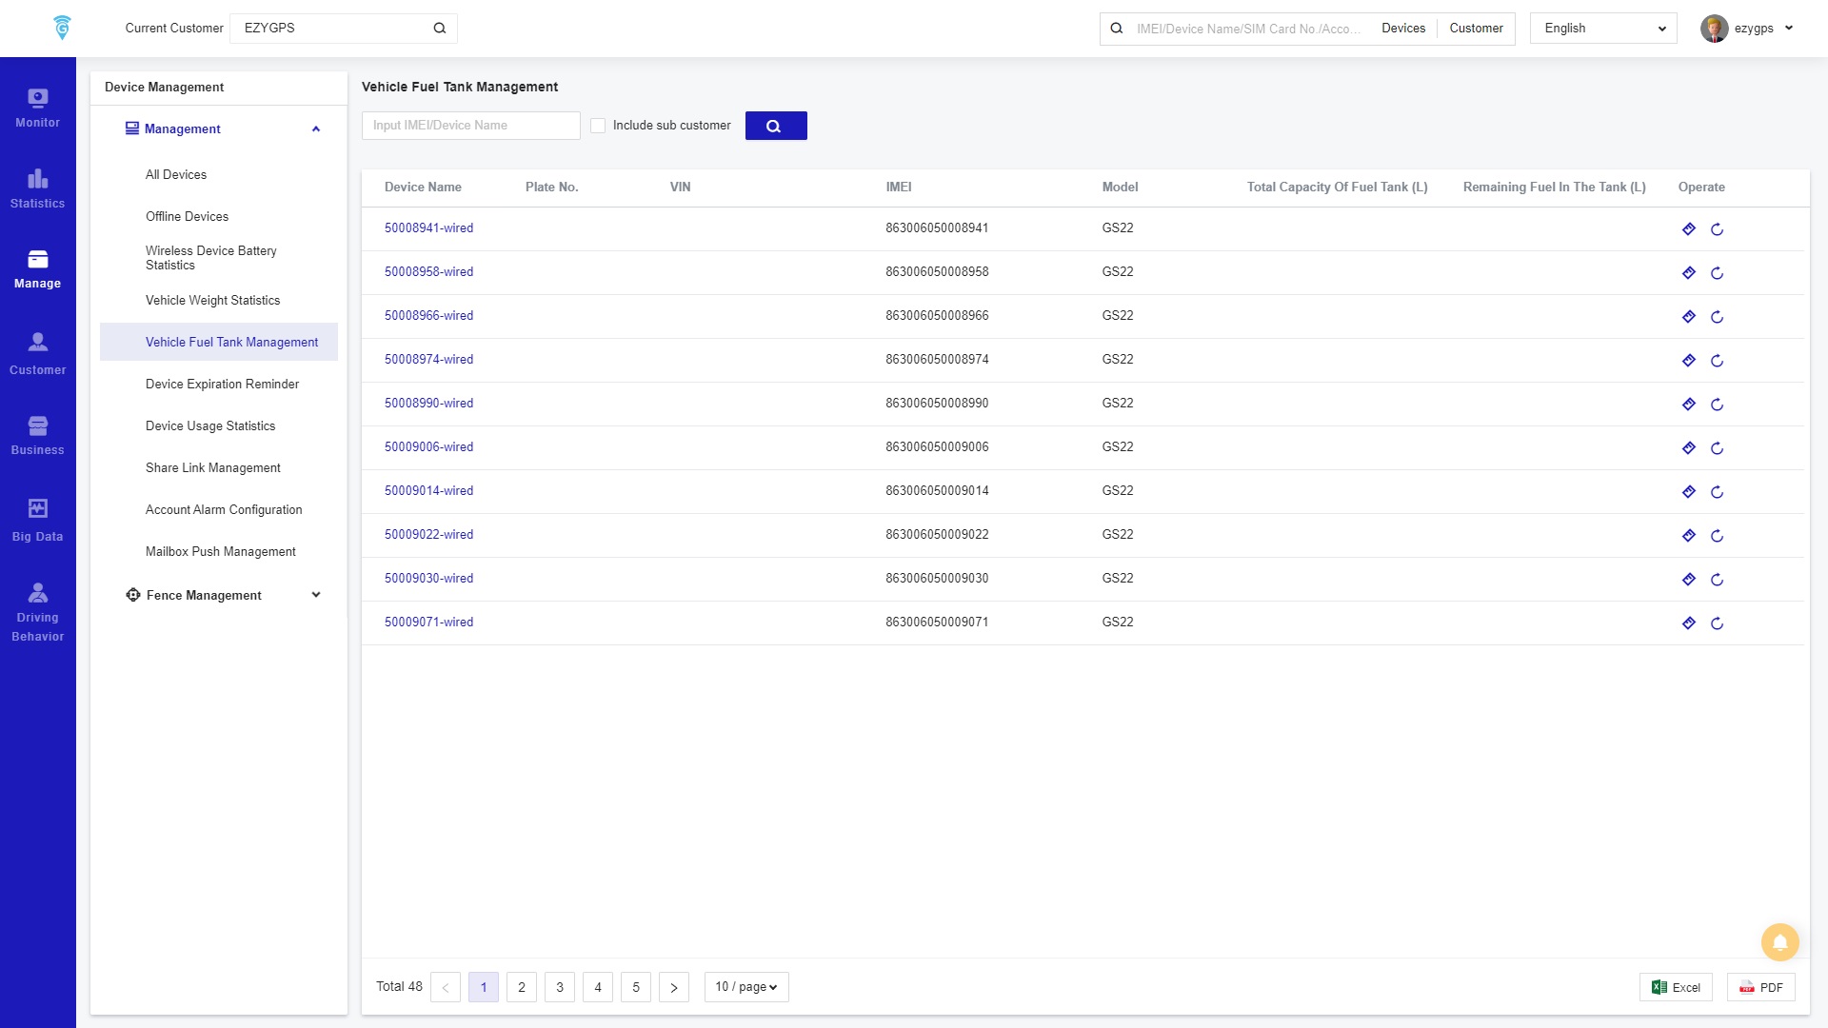Click edit icon for 50008941-wired row
Screen dimensions: 1828x1028
point(1688,229)
